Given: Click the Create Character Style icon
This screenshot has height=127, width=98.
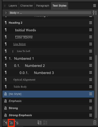Looking at the screenshot, I should tap(11, 123).
